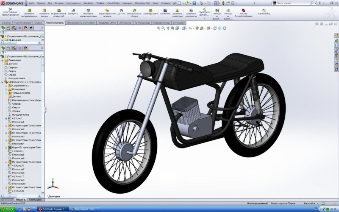
Task: Collapse the Колея 12 component node
Action: [x=3, y=82]
